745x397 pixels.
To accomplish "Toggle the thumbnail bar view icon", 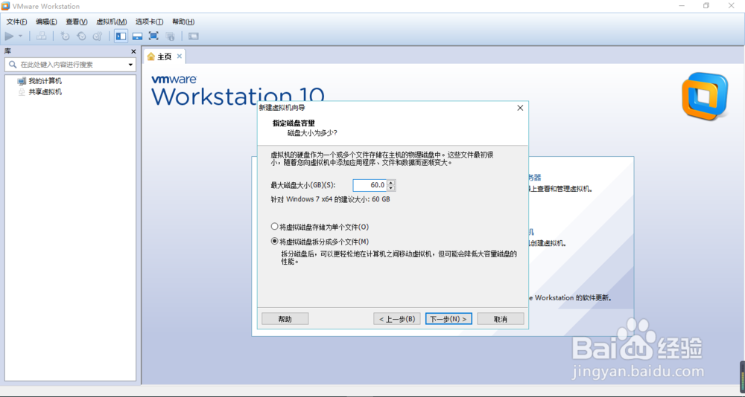I will 137,36.
